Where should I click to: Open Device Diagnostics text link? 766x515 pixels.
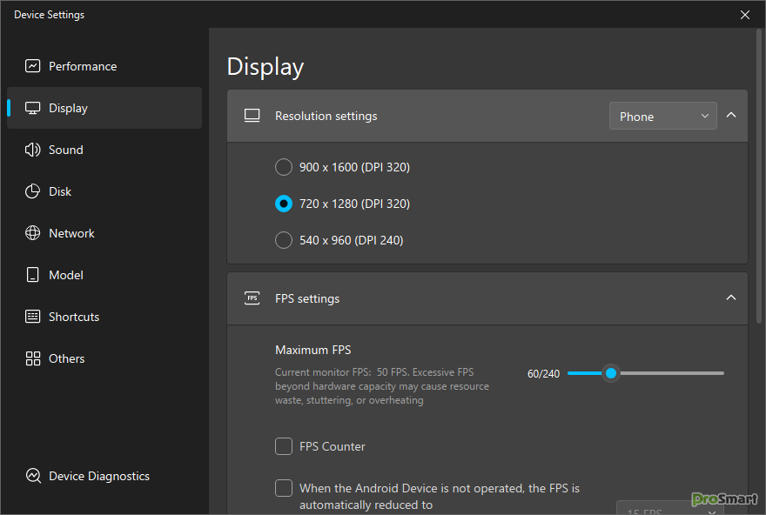coord(99,476)
